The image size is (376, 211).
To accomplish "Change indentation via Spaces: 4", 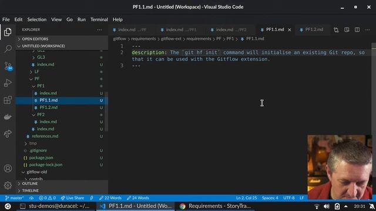I will point(270,198).
